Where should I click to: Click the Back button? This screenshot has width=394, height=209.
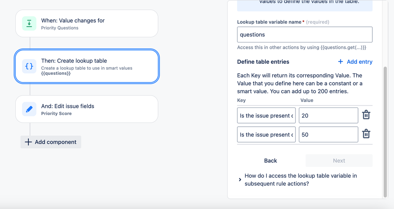coord(271,161)
